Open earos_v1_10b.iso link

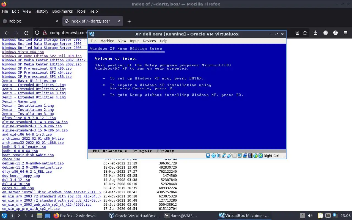click(18, 188)
